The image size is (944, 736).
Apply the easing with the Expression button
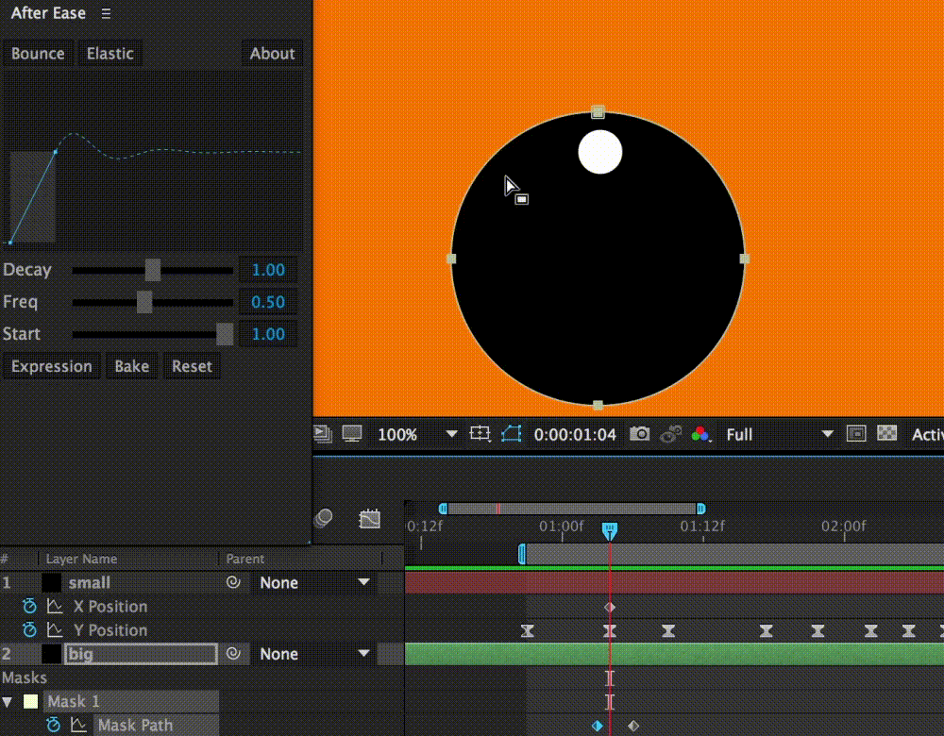coord(52,366)
